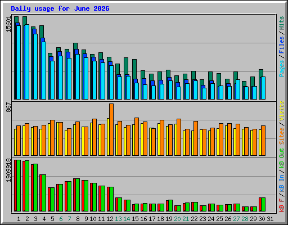Click the 1909918 y-axis value label
The image size is (288, 225).
coord(8,170)
